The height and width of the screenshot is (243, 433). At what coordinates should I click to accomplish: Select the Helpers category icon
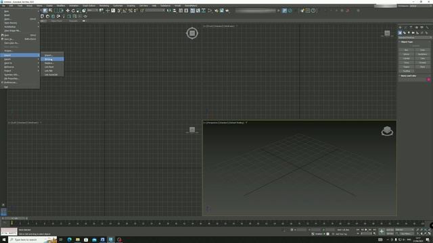[x=417, y=33]
